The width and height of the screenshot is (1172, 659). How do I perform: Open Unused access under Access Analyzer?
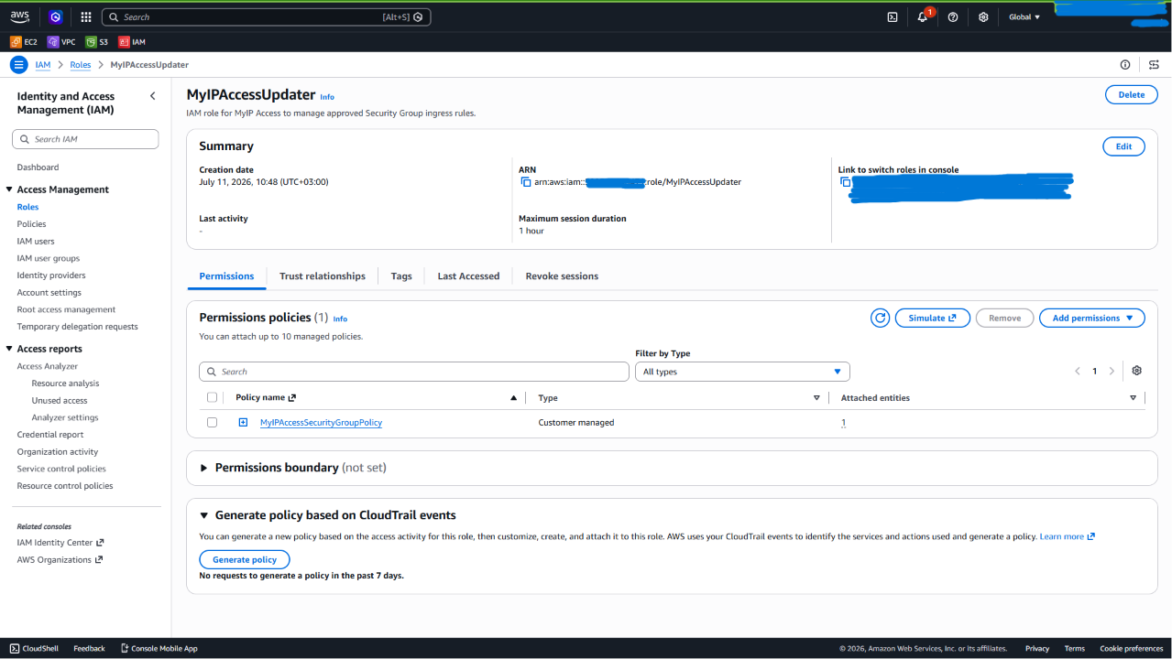(60, 401)
